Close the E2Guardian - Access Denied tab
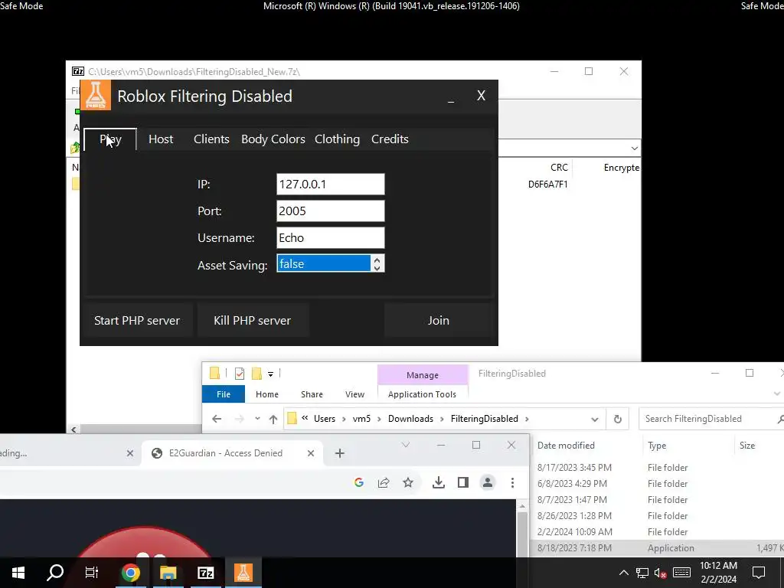 311,453
